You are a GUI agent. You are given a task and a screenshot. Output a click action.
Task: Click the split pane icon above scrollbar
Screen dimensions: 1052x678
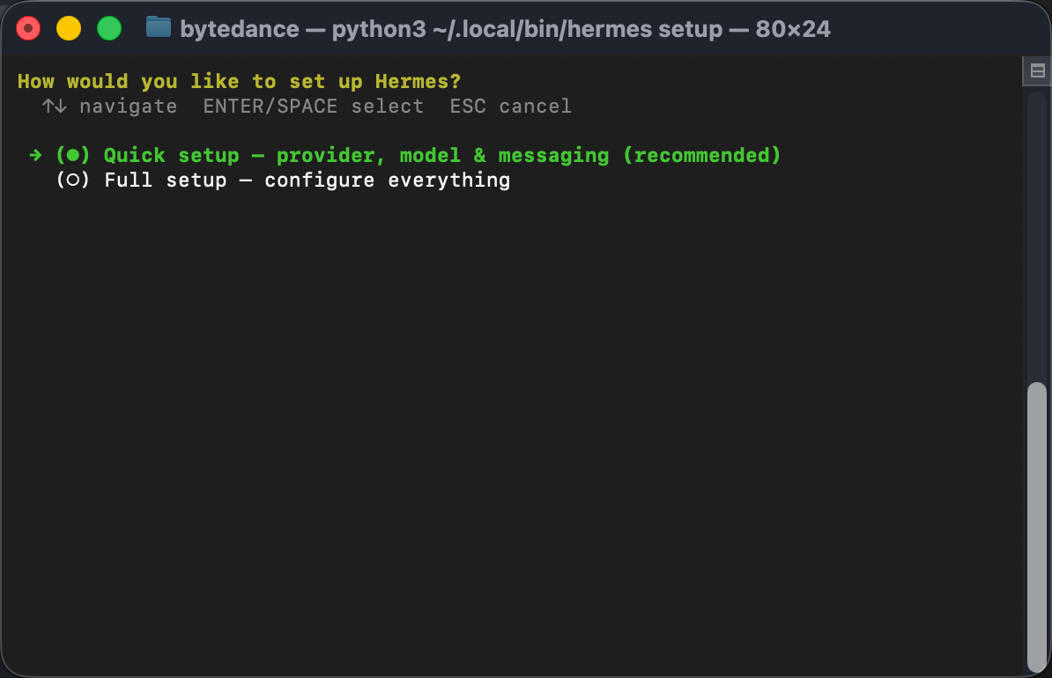tap(1037, 71)
